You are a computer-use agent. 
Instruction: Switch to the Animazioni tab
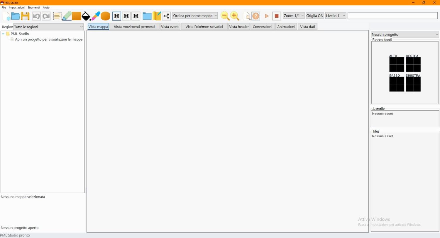(286, 27)
